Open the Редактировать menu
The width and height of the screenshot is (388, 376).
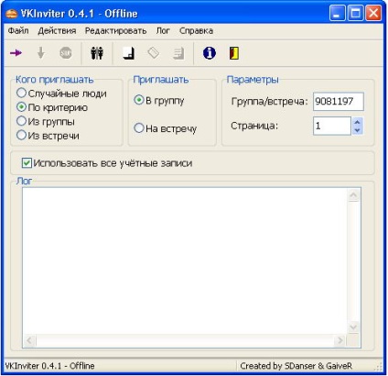[115, 30]
